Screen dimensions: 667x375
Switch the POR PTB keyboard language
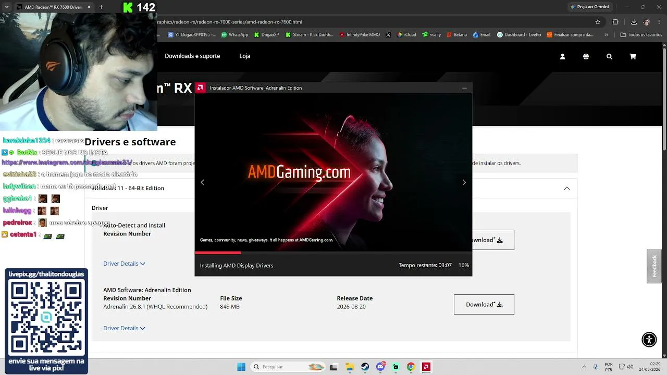609,367
